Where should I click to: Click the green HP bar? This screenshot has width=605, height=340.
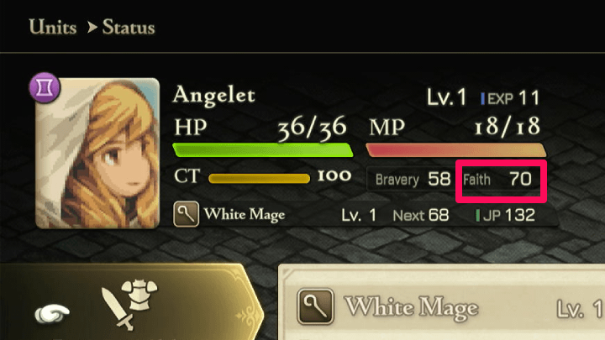click(263, 150)
